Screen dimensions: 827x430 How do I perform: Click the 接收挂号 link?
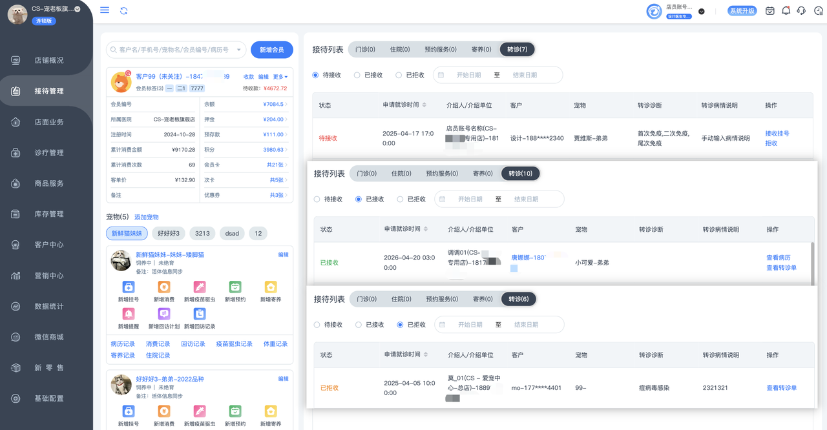777,134
